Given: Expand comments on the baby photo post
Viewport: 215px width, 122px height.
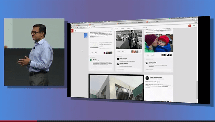Looking at the screenshot, I should pos(149,60).
